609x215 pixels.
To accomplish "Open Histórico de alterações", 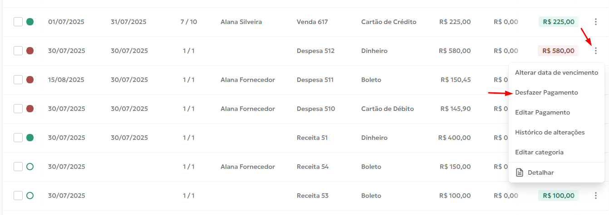I will (x=550, y=132).
